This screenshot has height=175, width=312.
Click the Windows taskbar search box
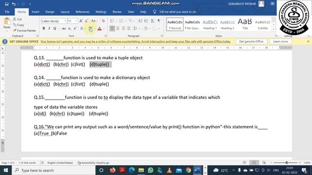coord(53,170)
